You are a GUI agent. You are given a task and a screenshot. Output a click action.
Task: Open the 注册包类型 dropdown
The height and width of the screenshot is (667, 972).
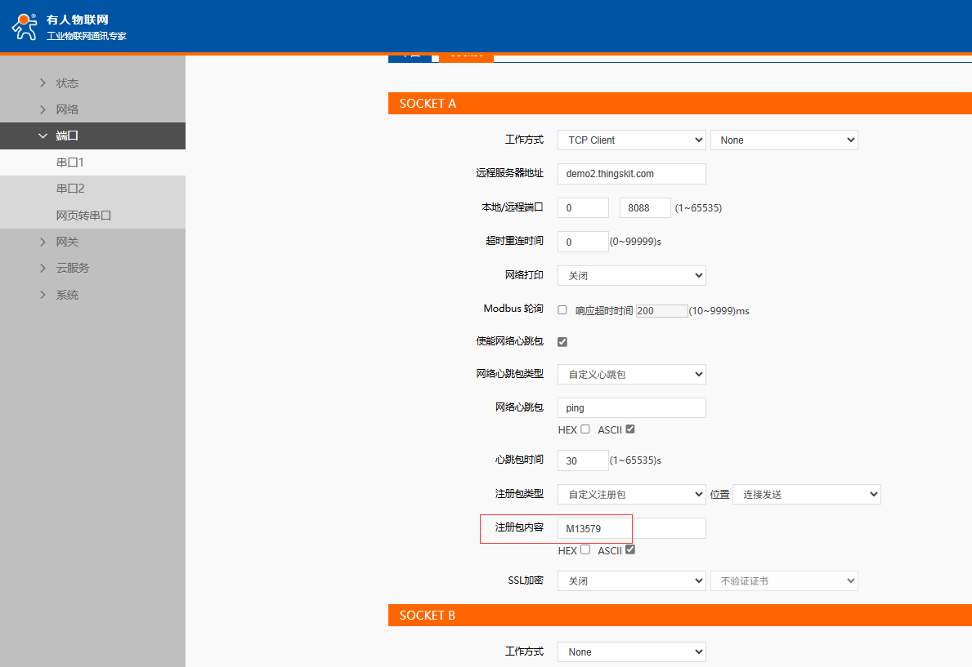point(631,494)
